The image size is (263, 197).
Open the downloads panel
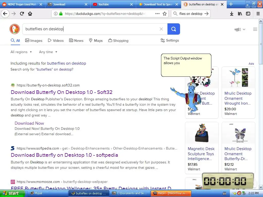click(231, 14)
